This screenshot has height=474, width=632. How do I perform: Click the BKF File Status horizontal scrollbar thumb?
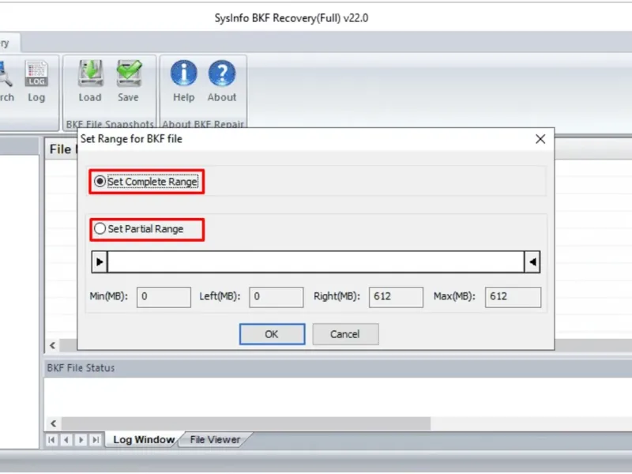click(246, 423)
